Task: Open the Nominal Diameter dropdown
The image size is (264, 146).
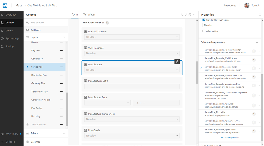Action: tap(132, 37)
